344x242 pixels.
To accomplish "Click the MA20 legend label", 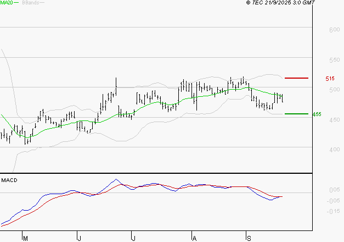I will tap(7, 3).
